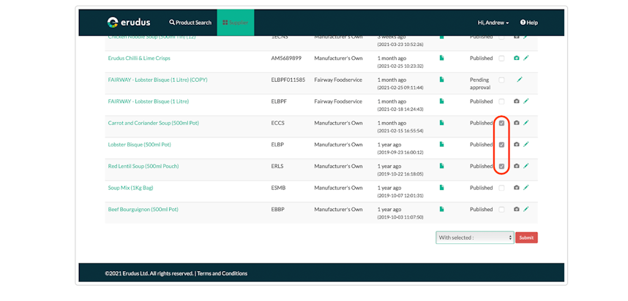Click camera icon for Erudus Chilli & Lime Crisps
628x301 pixels.
coord(517,58)
